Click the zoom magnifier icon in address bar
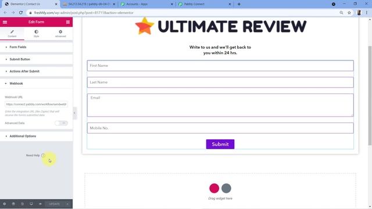The width and height of the screenshot is (372, 209). 341,13
